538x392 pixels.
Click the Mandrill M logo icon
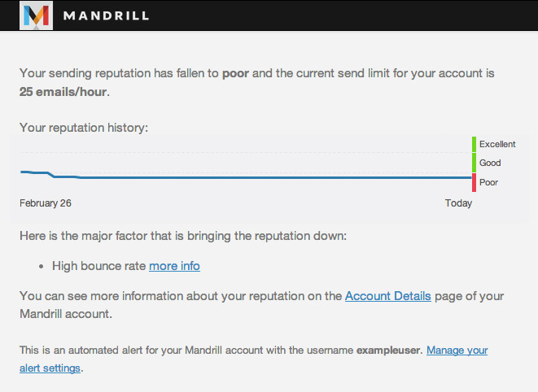coord(36,15)
